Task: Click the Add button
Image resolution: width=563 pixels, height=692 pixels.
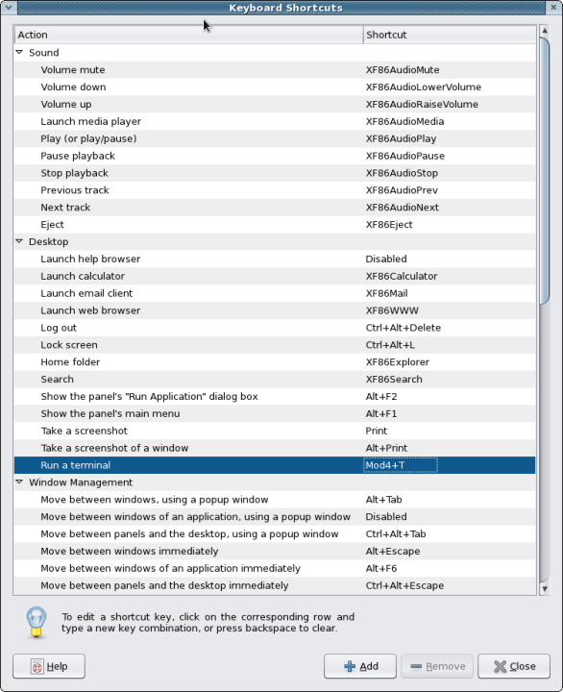Action: (x=360, y=666)
